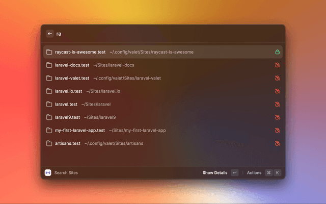Open the Actions menu
This screenshot has height=204, width=326.
tap(254, 173)
